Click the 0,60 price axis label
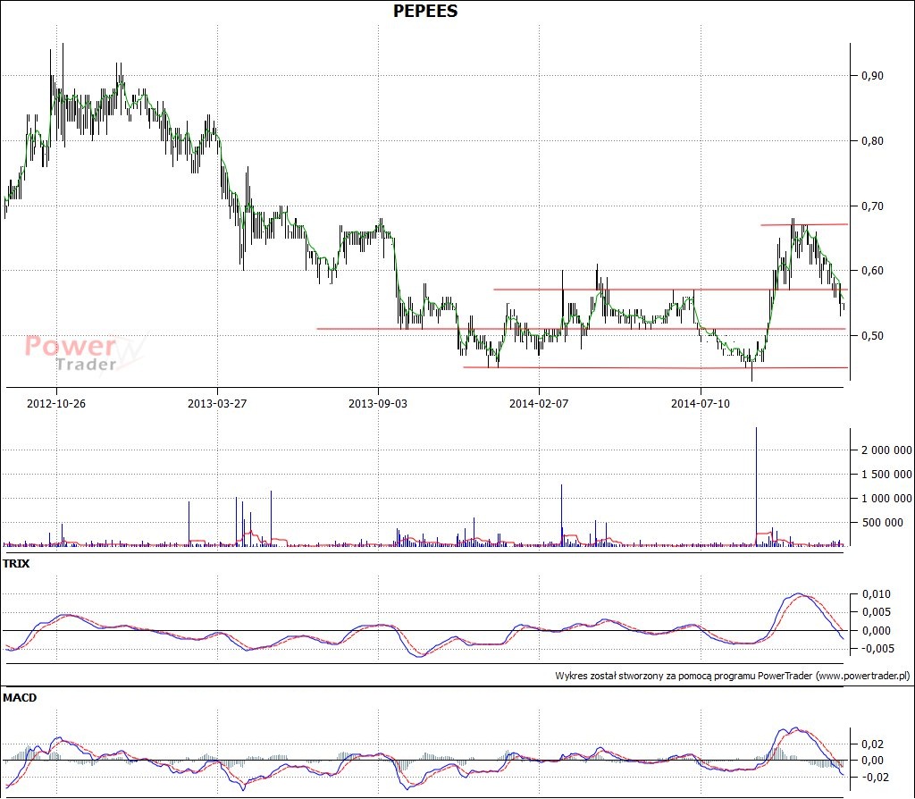This screenshot has height=799, width=915. (872, 270)
